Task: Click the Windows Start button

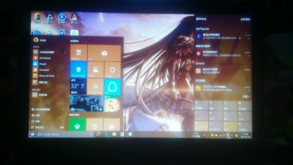Action: (32, 134)
